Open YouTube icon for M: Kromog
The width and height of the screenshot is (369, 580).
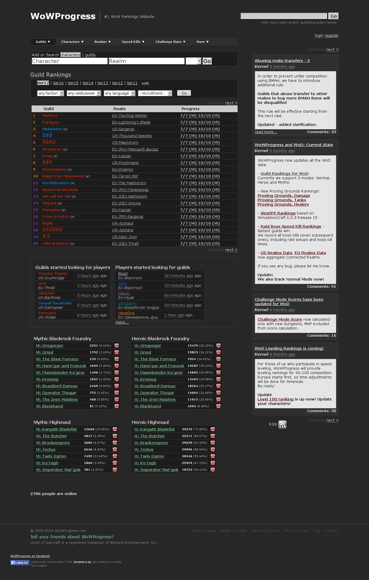(117, 379)
